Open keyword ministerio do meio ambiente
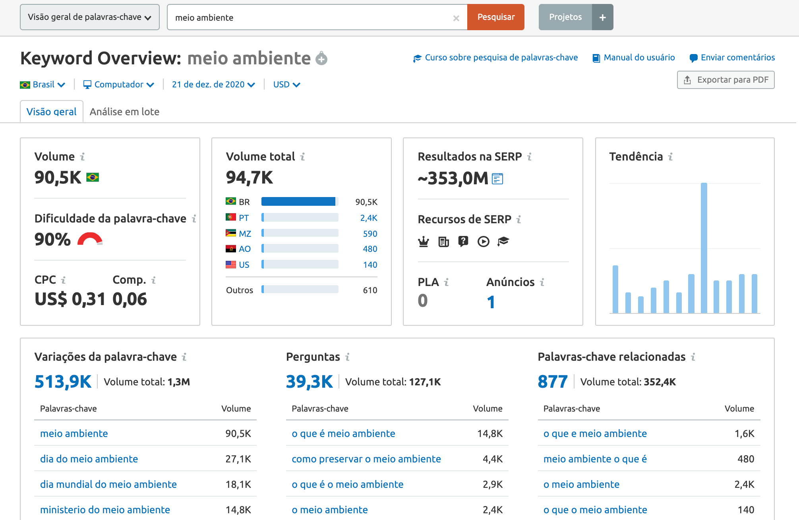 click(105, 510)
